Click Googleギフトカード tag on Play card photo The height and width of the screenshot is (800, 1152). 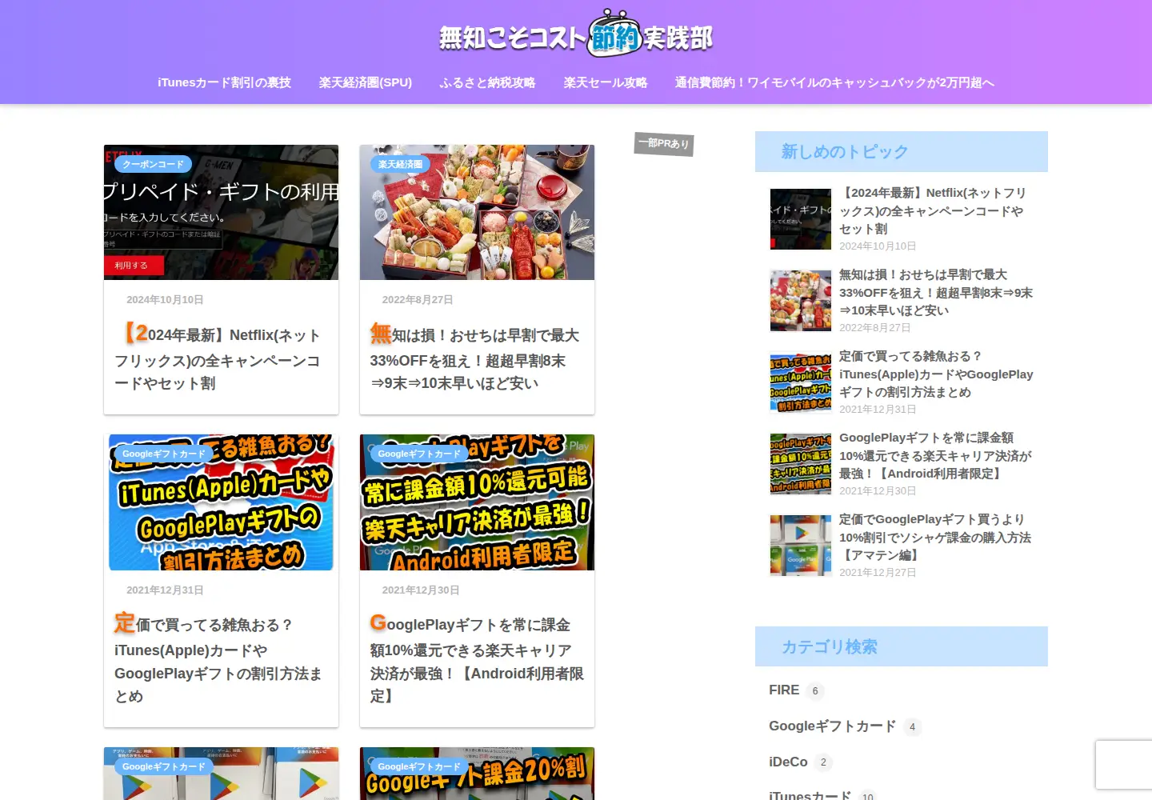[x=163, y=766]
